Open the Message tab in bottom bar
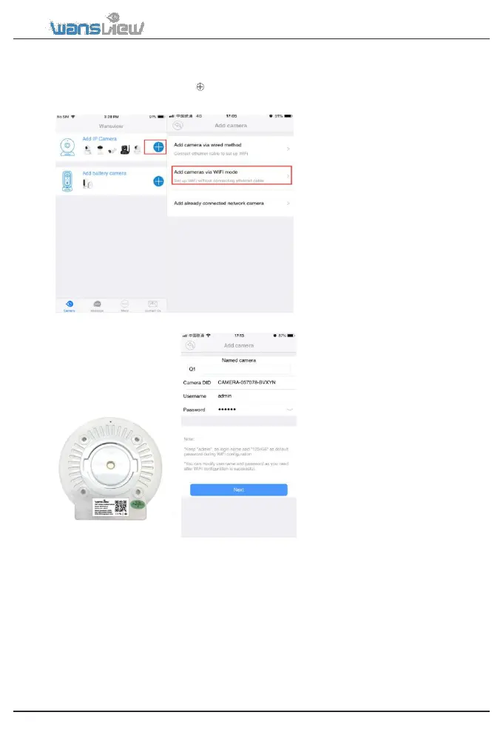Image resolution: width=503 pixels, height=735 pixels. click(97, 305)
